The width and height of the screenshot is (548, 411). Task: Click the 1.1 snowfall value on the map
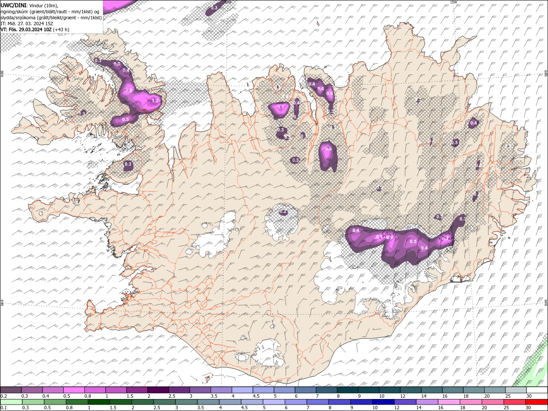281,107
